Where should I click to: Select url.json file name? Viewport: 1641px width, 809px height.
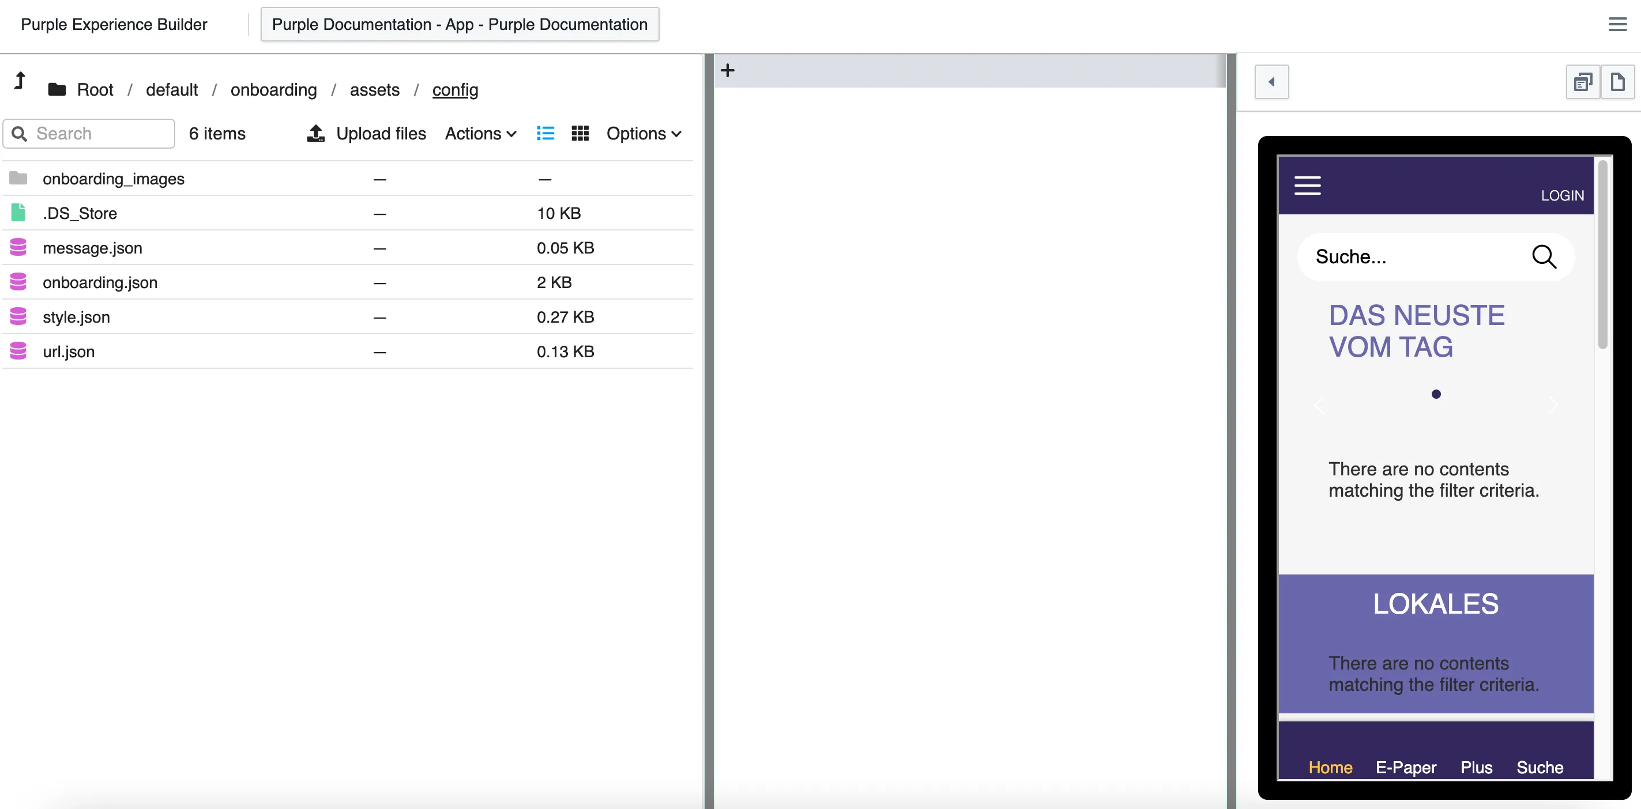69,351
